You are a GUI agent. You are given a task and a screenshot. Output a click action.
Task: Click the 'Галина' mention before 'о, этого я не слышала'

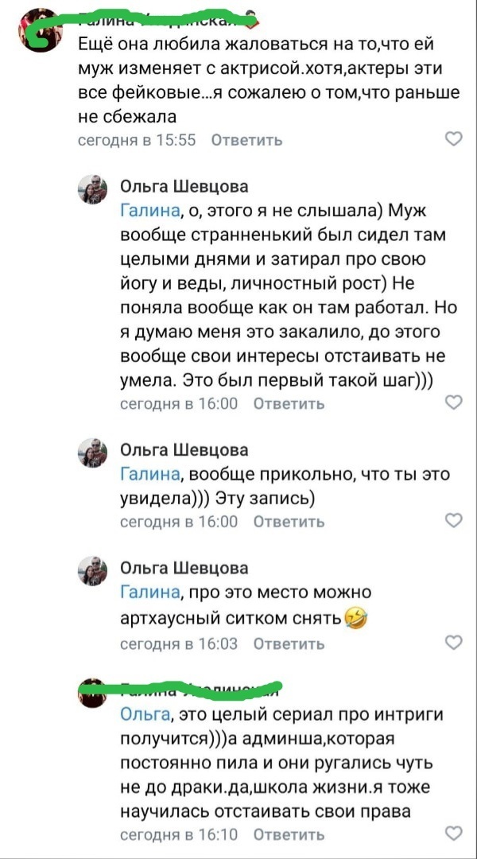(x=149, y=211)
